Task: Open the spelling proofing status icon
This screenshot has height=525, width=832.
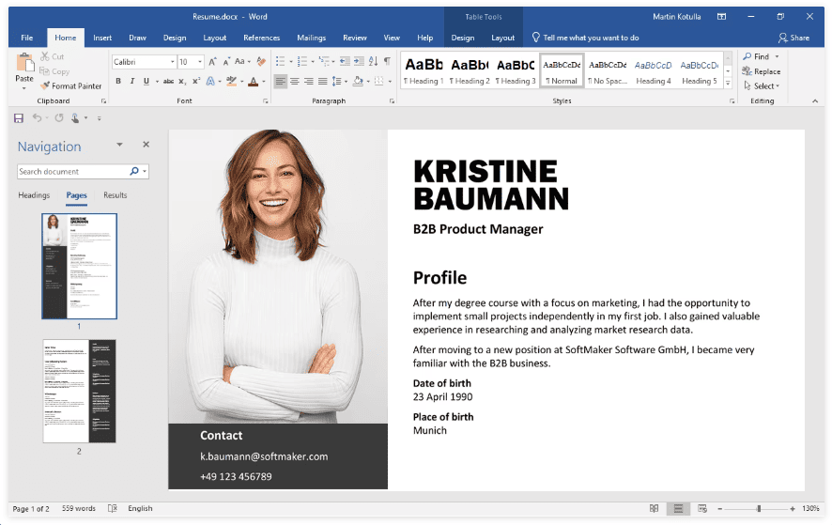Action: tap(112, 508)
